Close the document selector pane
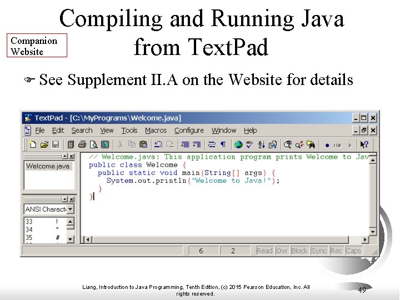The height and width of the screenshot is (300, 400). [72, 156]
